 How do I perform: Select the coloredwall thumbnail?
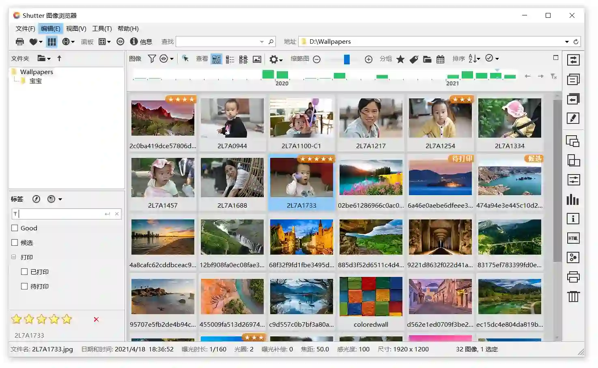coord(371,302)
